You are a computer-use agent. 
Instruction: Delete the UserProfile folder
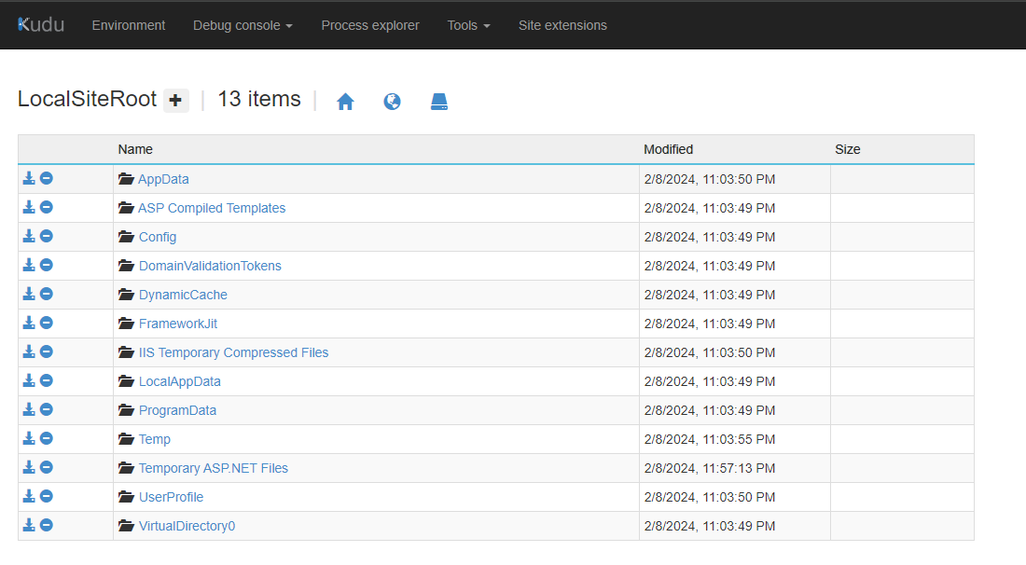point(47,496)
